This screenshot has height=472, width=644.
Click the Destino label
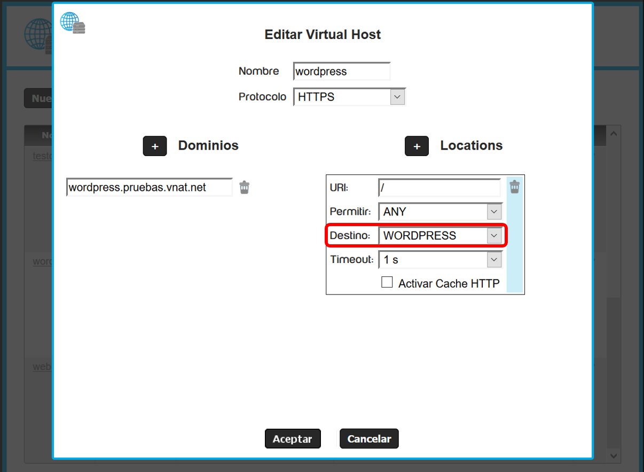pos(350,236)
